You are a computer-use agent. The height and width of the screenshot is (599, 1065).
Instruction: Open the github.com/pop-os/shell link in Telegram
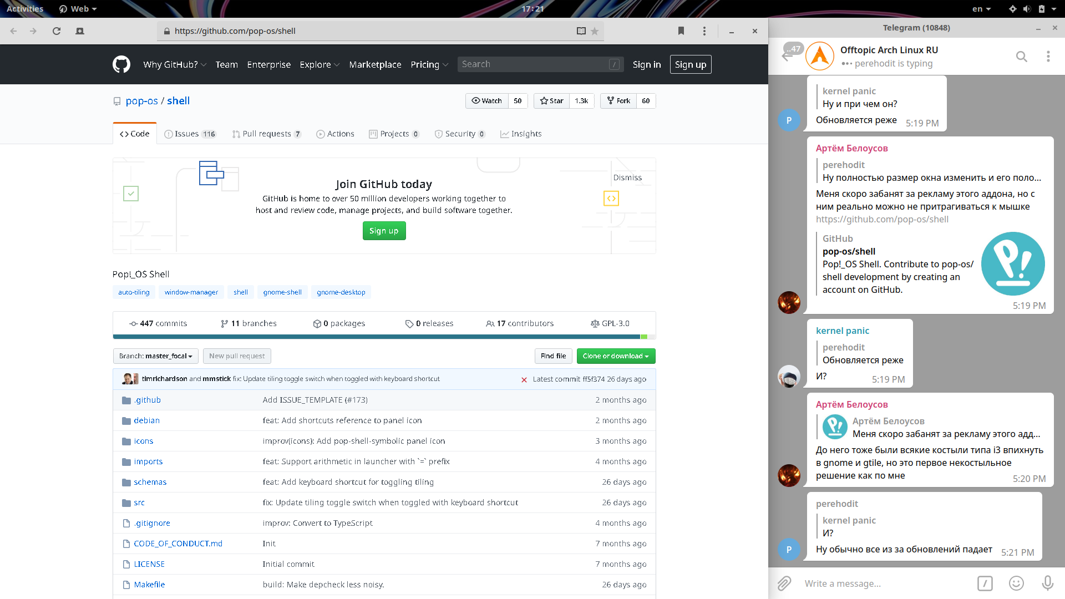[x=882, y=219]
